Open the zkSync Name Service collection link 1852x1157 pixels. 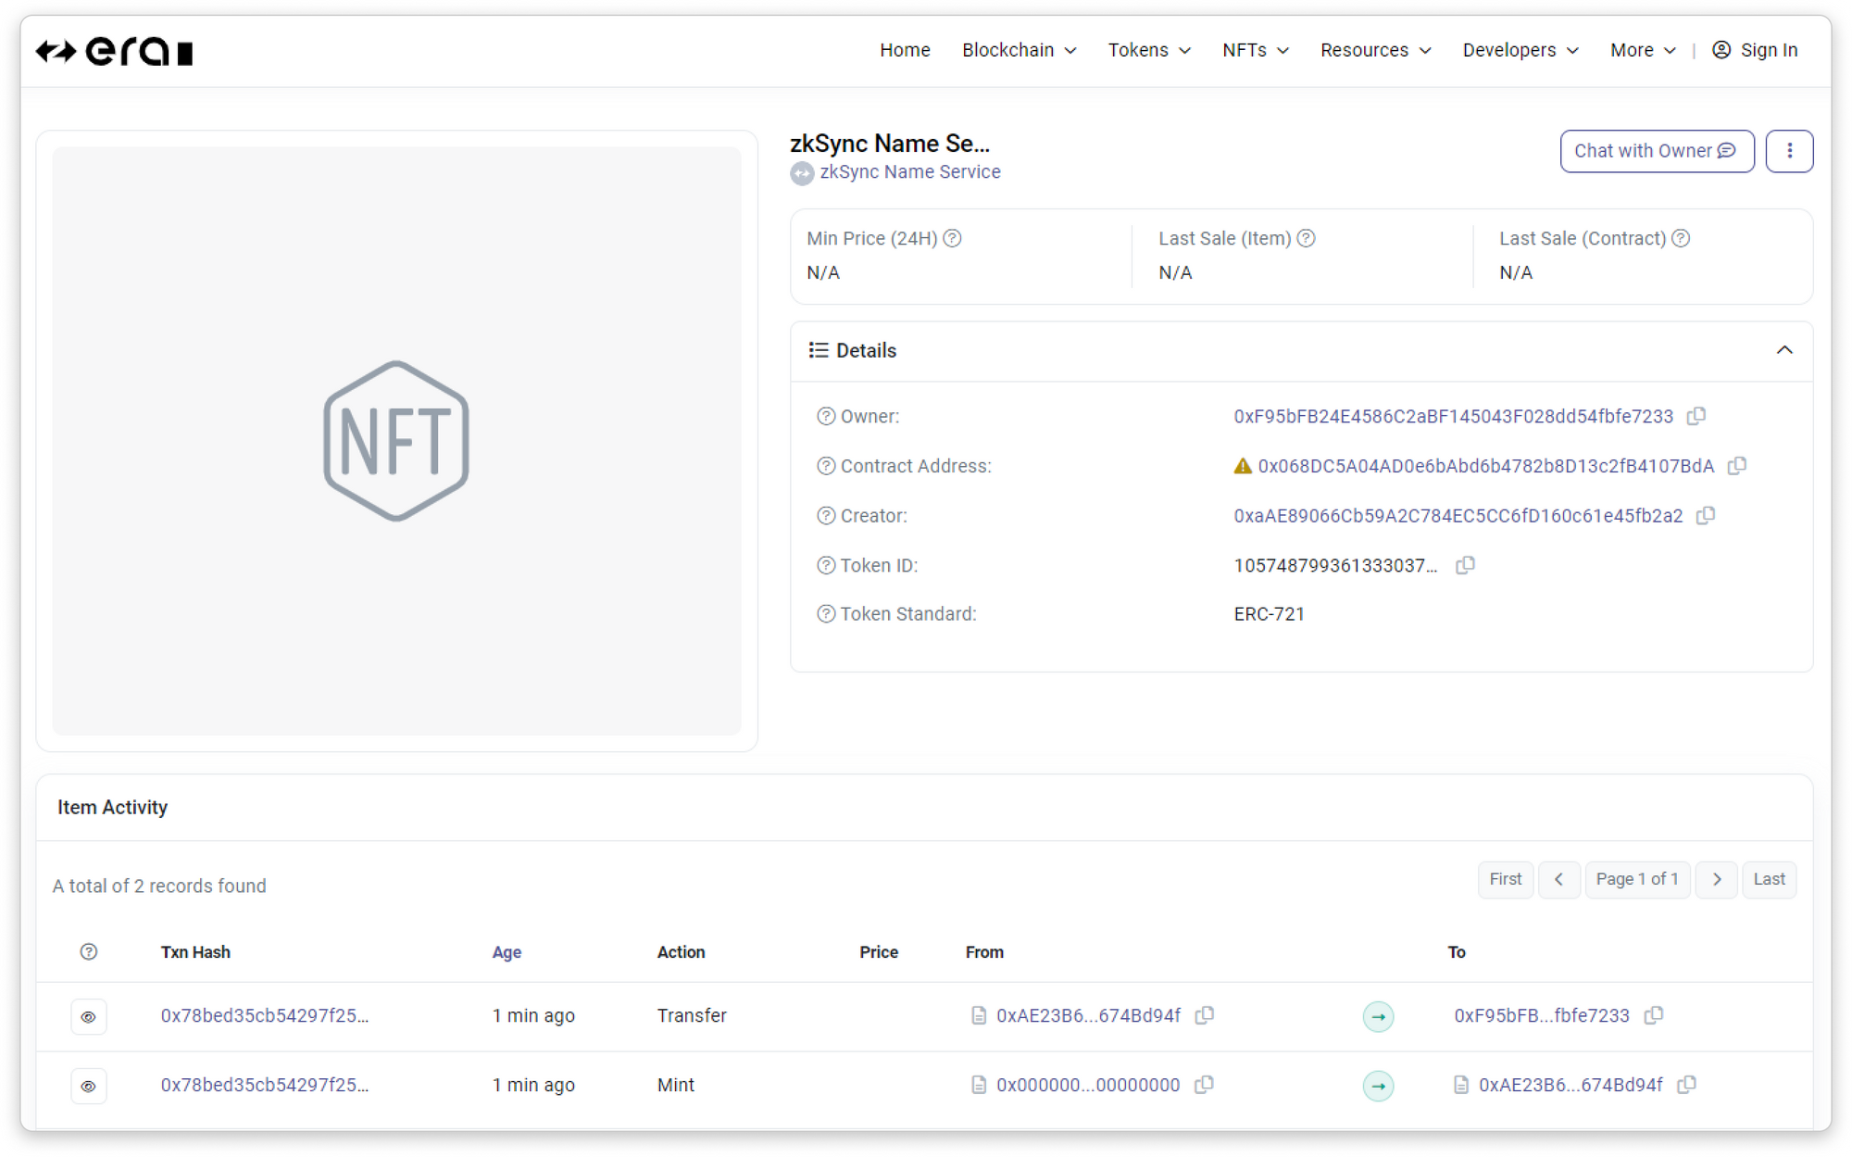point(909,172)
